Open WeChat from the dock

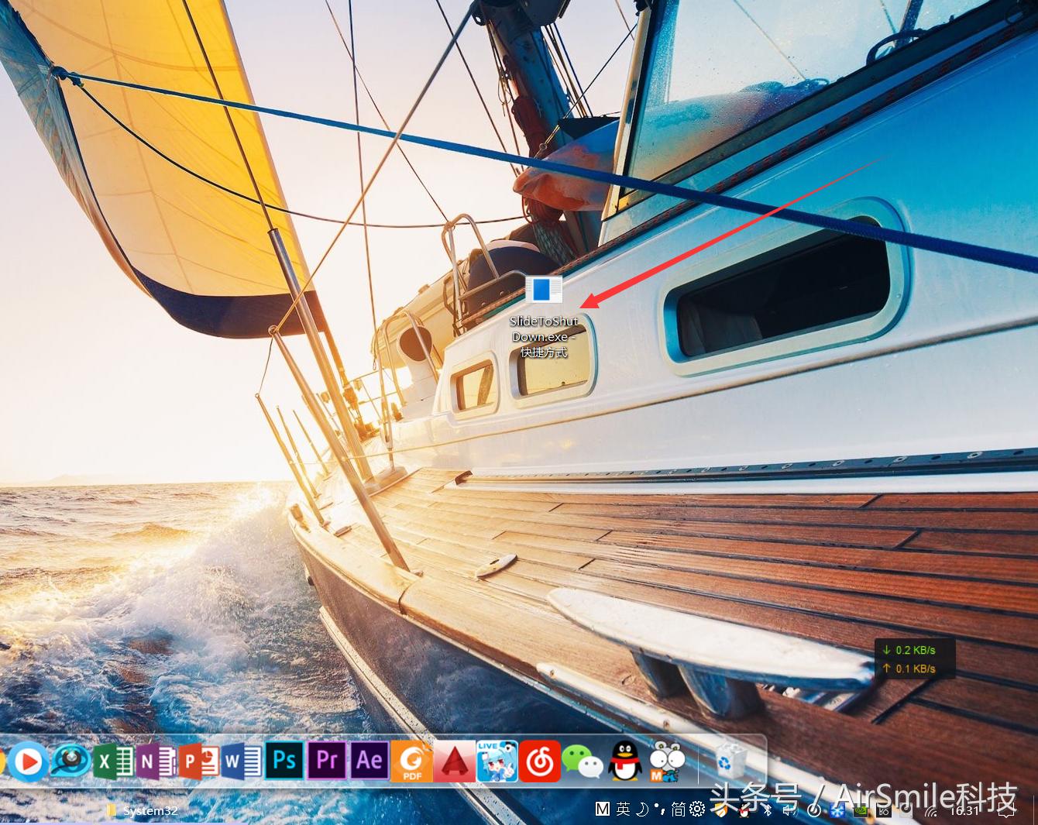[583, 761]
